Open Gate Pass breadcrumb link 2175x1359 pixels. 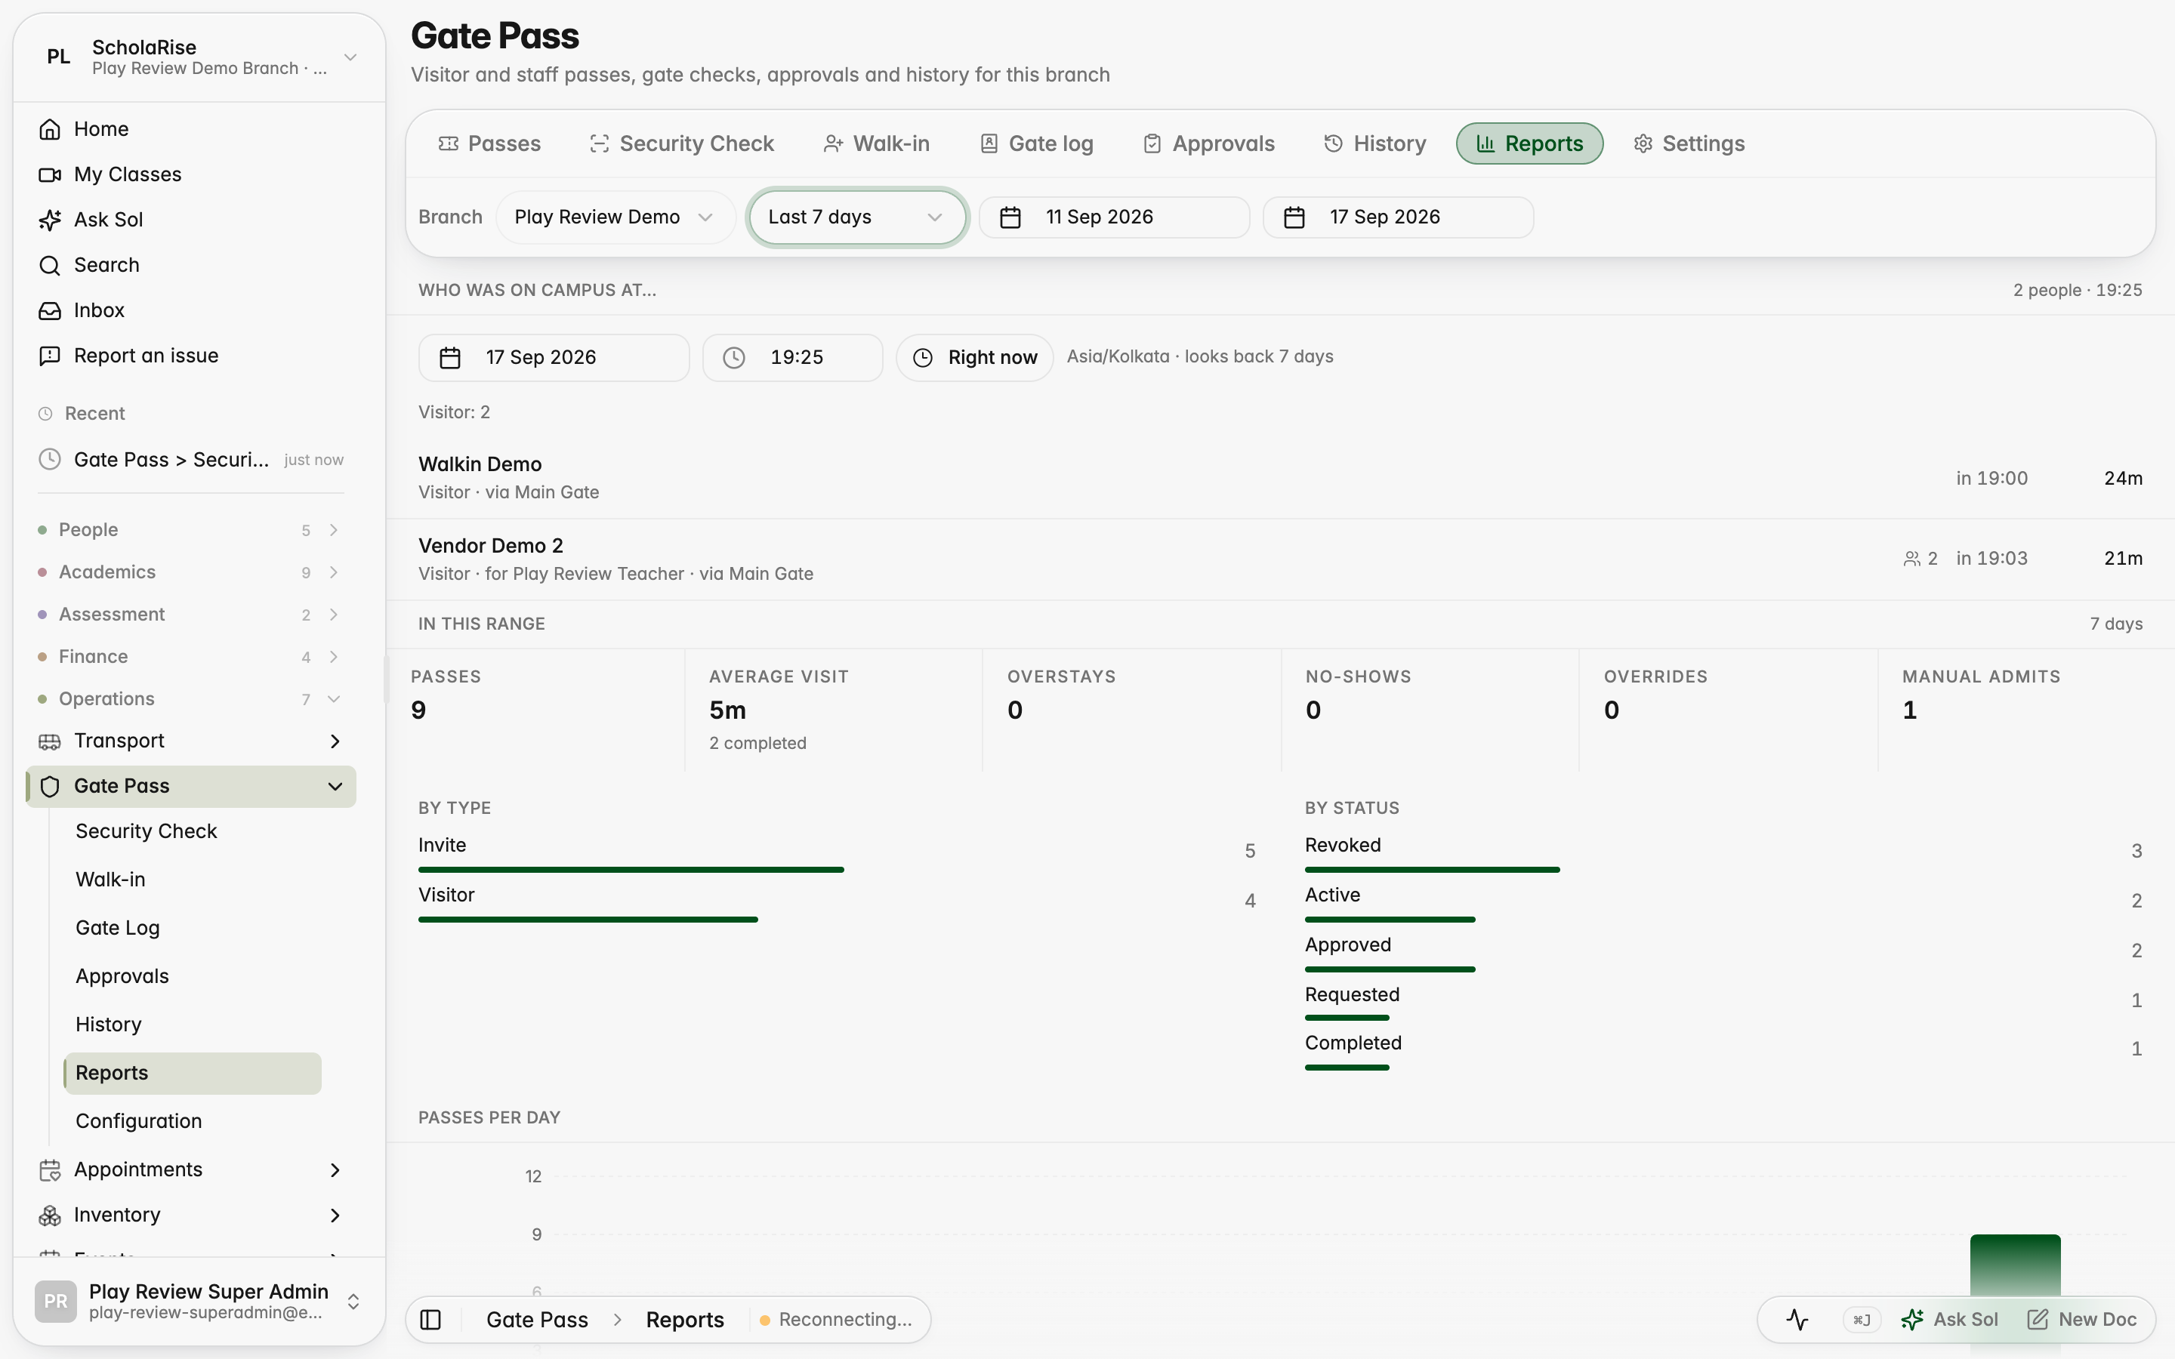[536, 1320]
